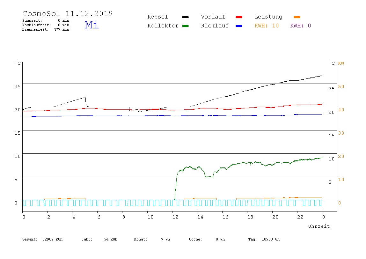
Task: Click the Kessel legend label
Action: click(x=157, y=17)
